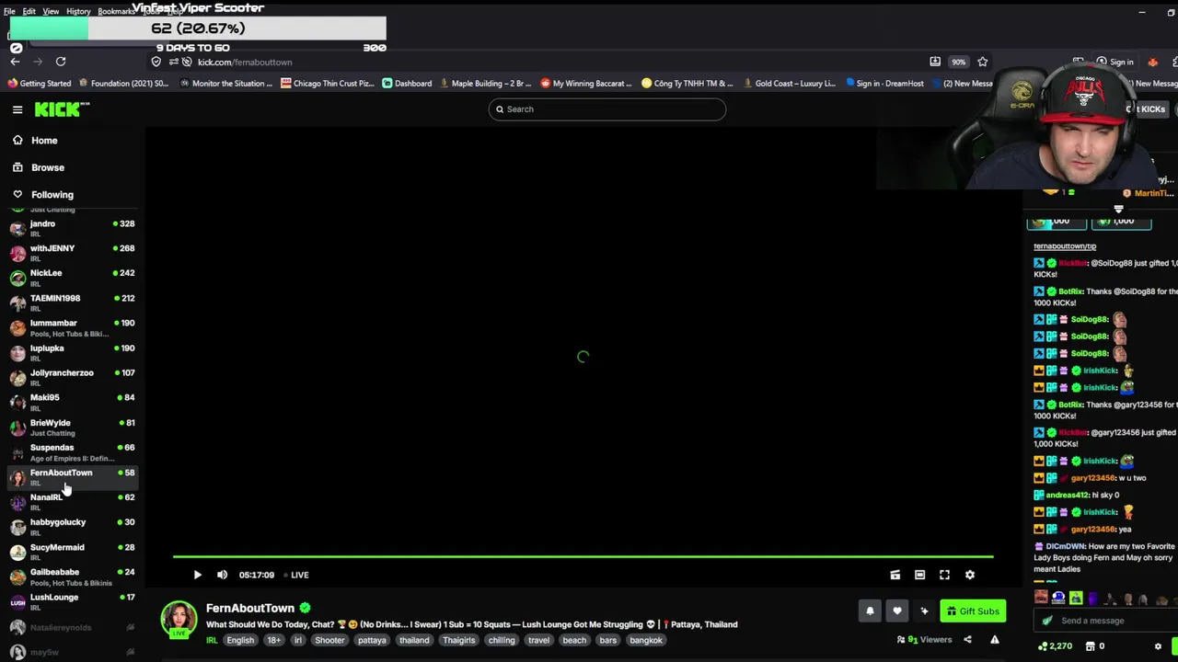
Task: Open lummambar channel in sidebar
Action: tap(72, 327)
